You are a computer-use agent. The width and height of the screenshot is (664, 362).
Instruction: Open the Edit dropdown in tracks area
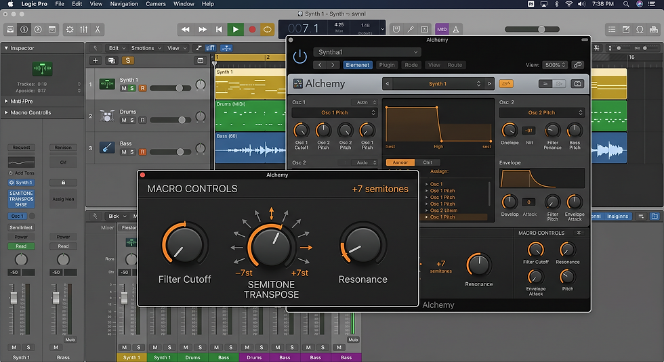[117, 48]
